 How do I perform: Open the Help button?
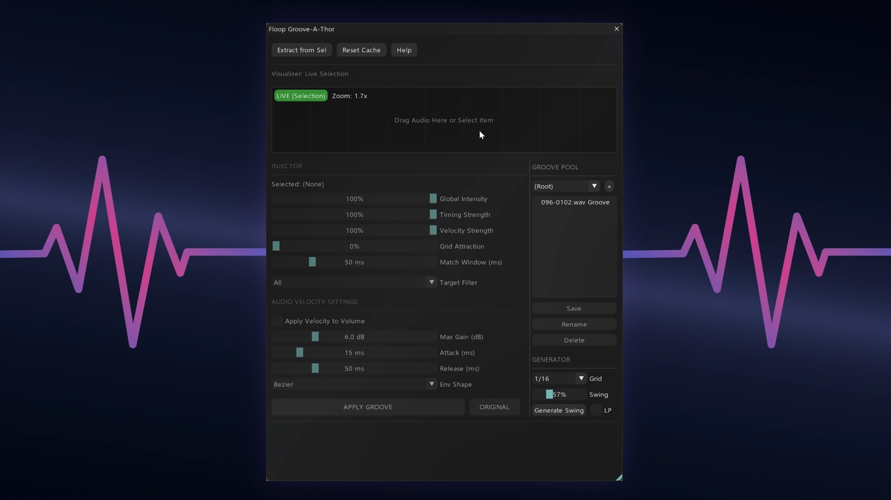tap(404, 50)
